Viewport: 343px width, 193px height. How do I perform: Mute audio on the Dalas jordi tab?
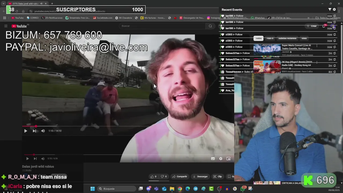coord(41,3)
